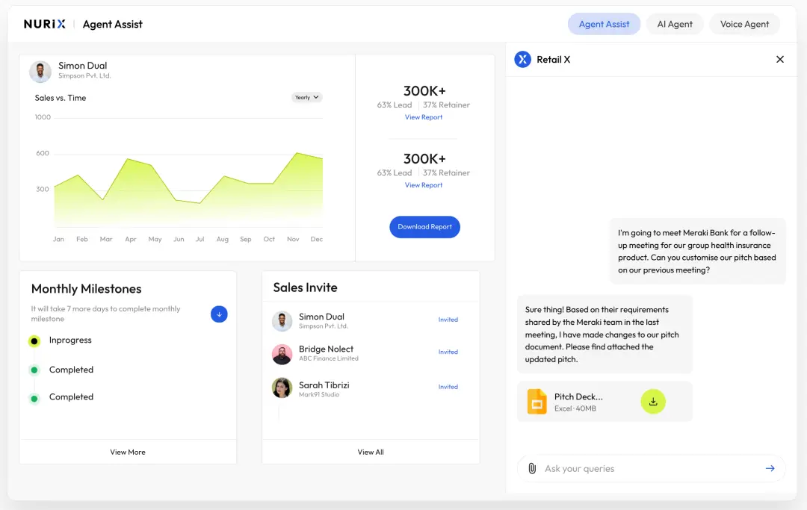Click Sarah Tibrizi's avatar in Sales Invite
Image resolution: width=807 pixels, height=510 pixels.
point(282,388)
